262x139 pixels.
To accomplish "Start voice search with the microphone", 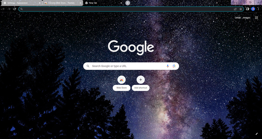I will [x=168, y=66].
